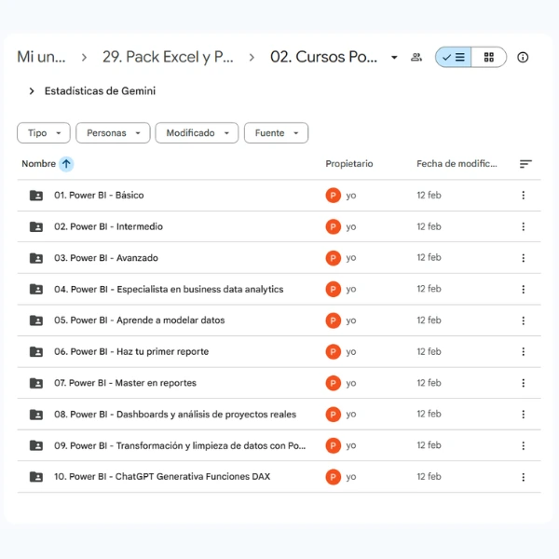Open more actions for 01. Power BI - Básico
This screenshot has width=559, height=559.
pyautogui.click(x=523, y=195)
